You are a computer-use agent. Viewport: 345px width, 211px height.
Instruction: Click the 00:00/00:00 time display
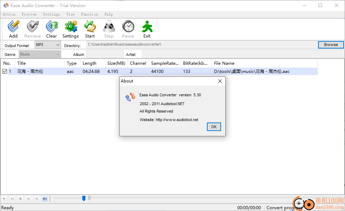[249, 208]
